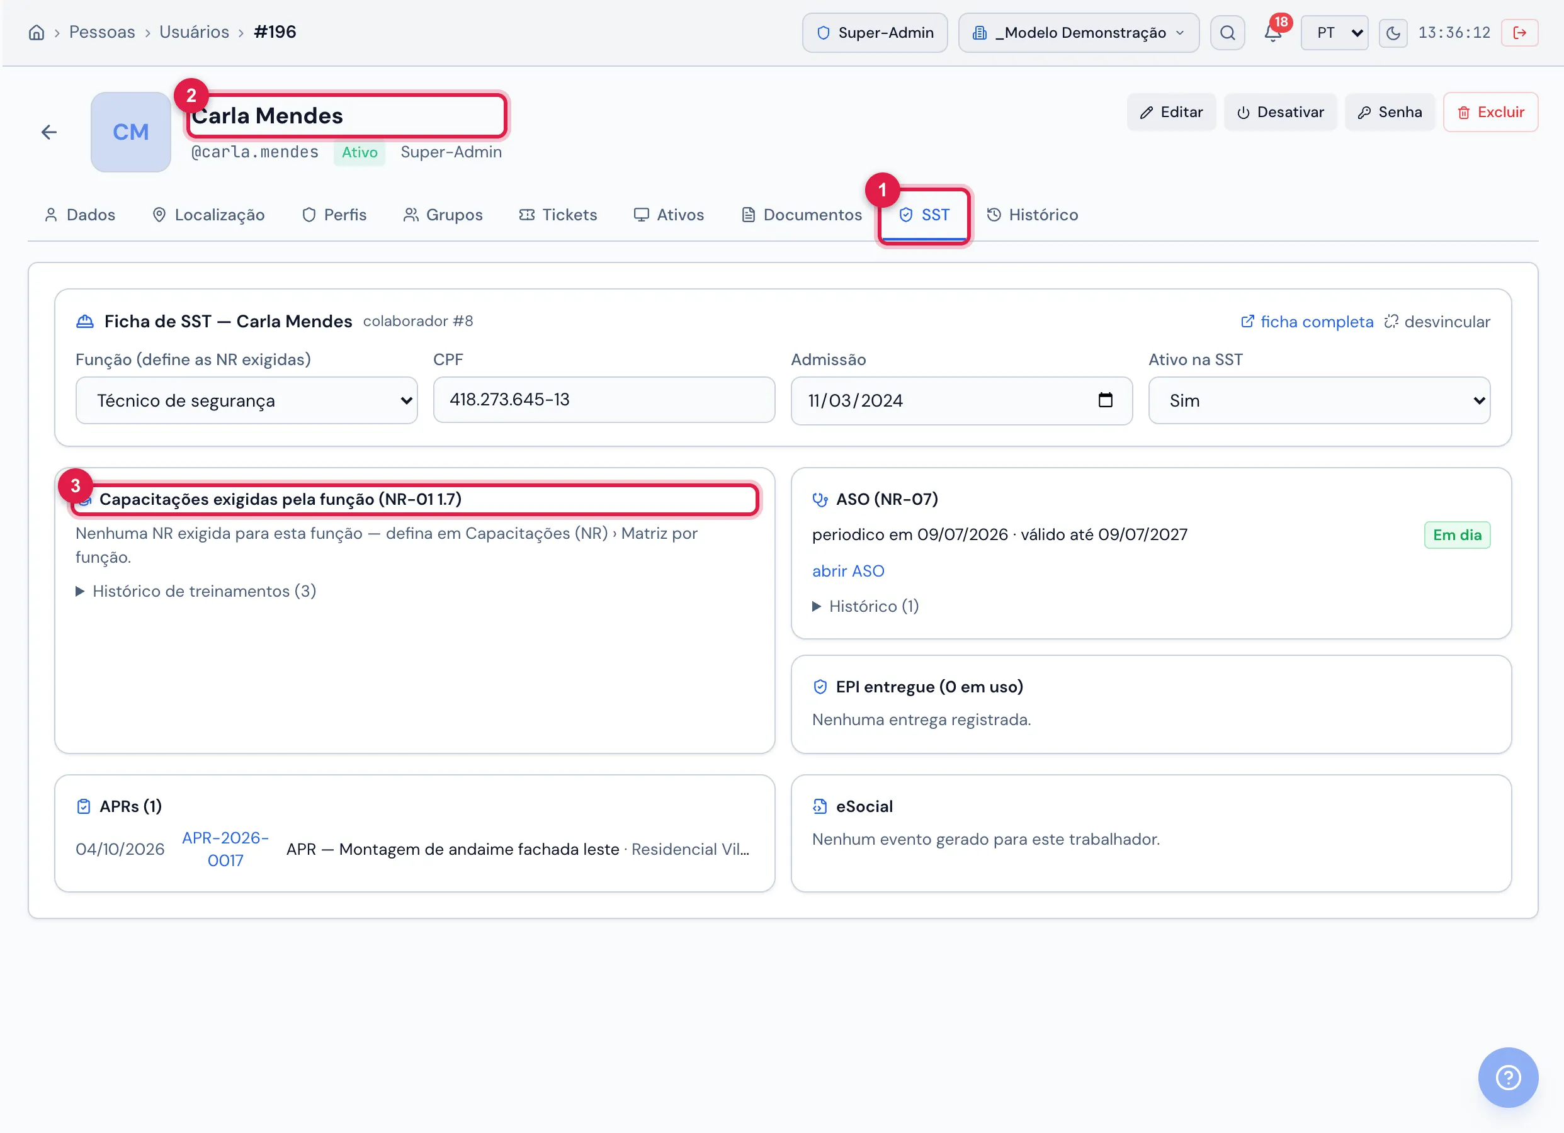The width and height of the screenshot is (1564, 1133).
Task: Expand the ASO Histórico (1) section
Action: coord(866,606)
